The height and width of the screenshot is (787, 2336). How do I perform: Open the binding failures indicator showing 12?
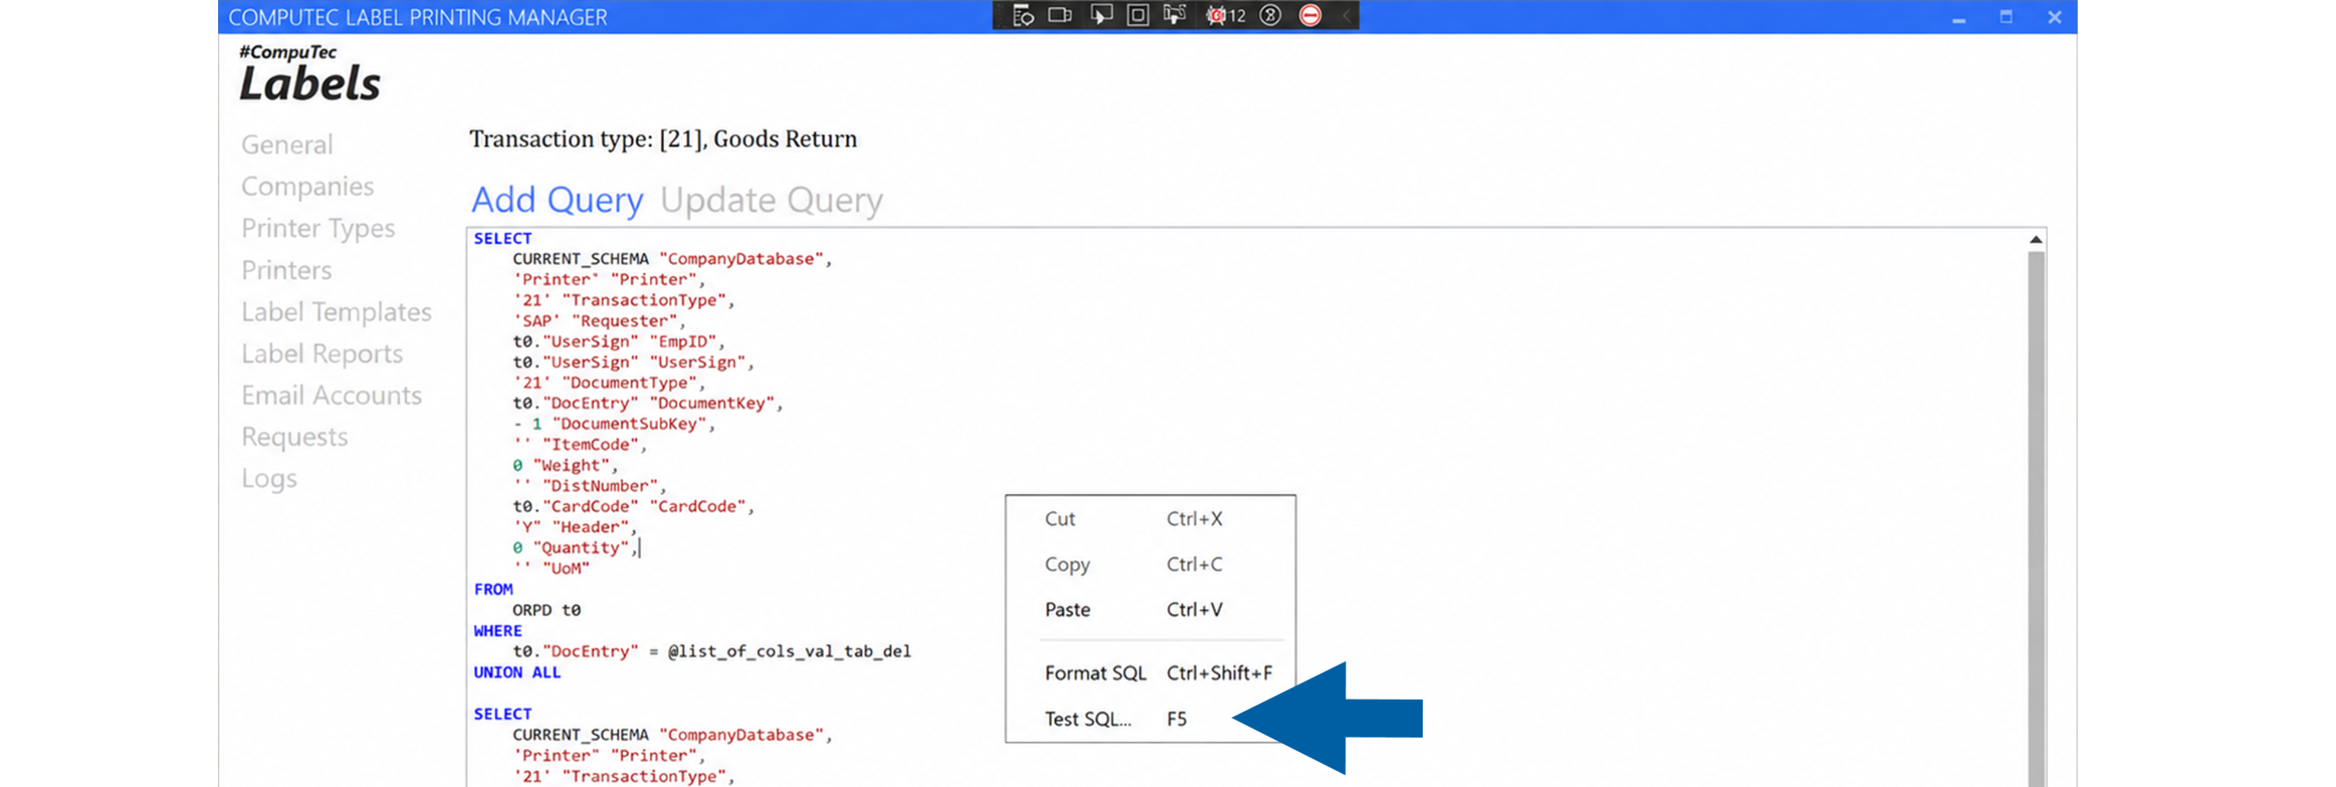coord(1226,15)
